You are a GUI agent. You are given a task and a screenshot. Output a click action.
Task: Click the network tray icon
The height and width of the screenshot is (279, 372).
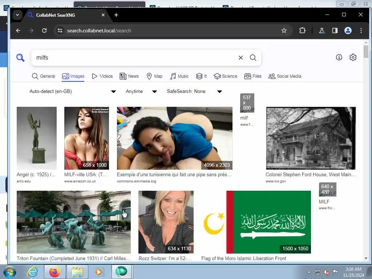(x=318, y=272)
